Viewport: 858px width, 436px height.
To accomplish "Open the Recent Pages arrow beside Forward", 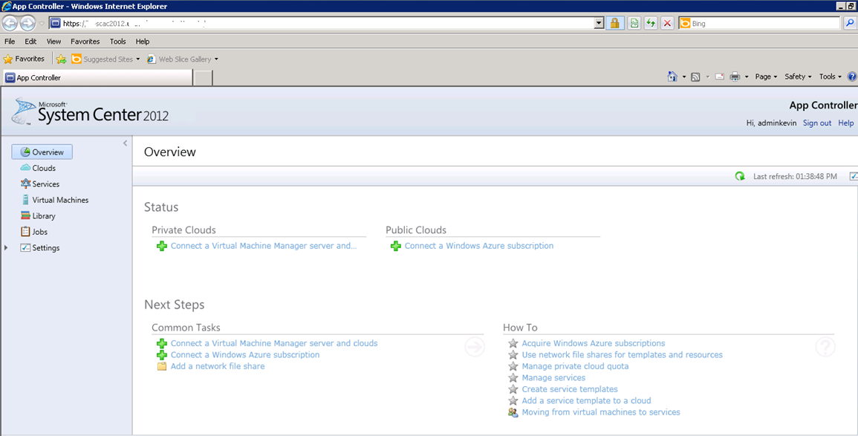I will [42, 24].
